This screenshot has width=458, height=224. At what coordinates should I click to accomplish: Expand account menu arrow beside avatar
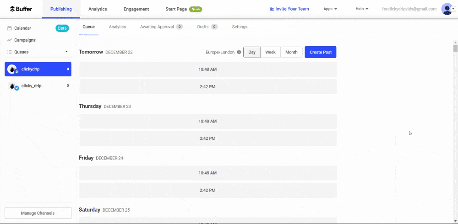click(x=453, y=9)
